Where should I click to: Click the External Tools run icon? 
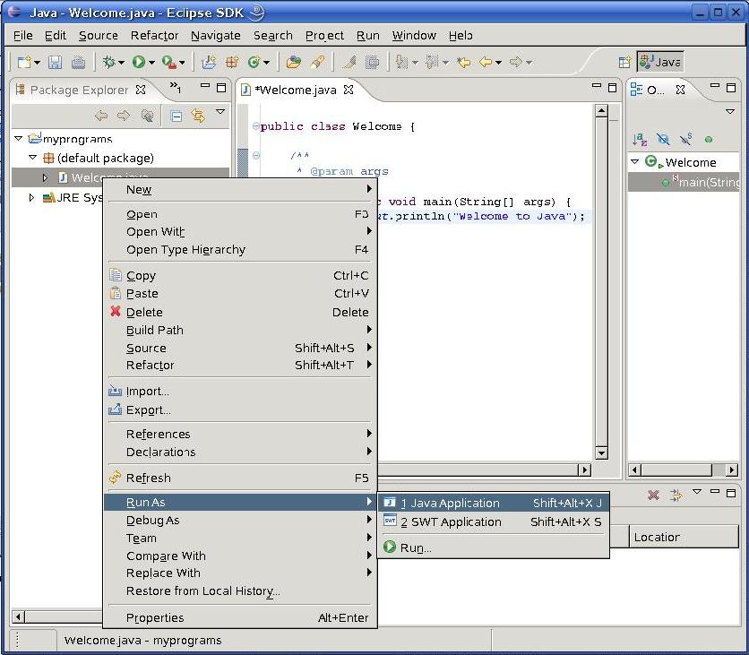coord(169,62)
